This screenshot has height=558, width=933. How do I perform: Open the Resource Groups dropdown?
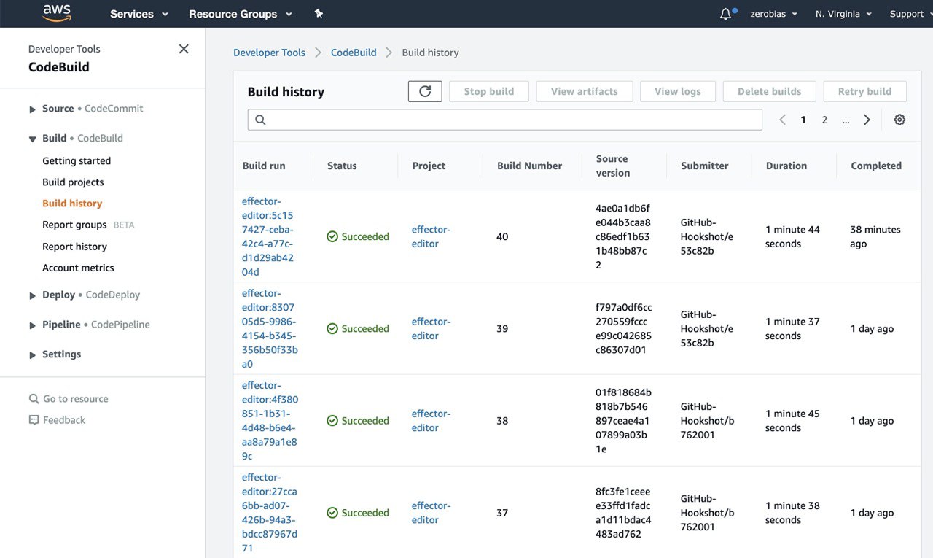241,14
